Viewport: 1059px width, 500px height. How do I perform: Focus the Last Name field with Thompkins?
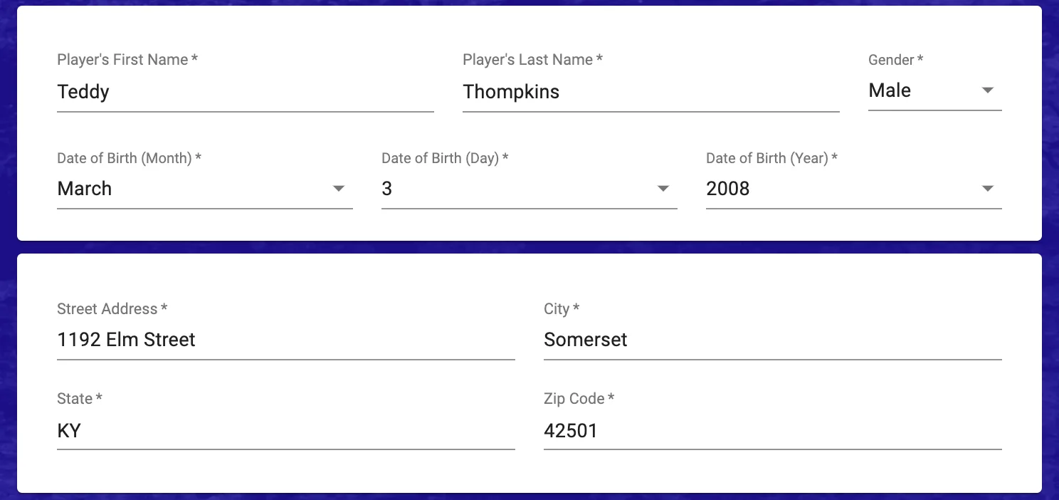click(650, 92)
